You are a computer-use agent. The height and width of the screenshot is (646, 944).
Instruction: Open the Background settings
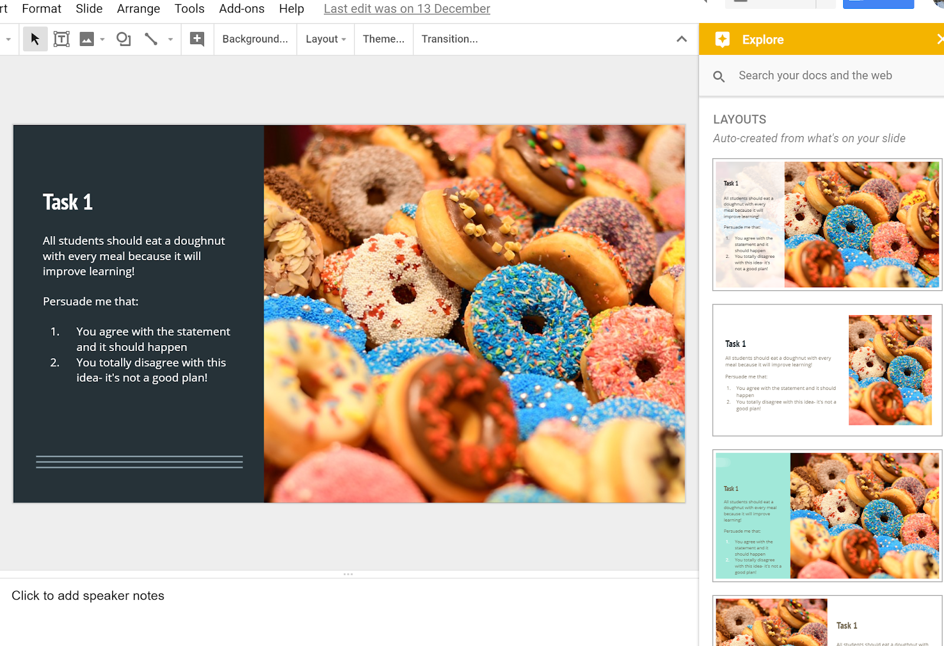click(255, 39)
